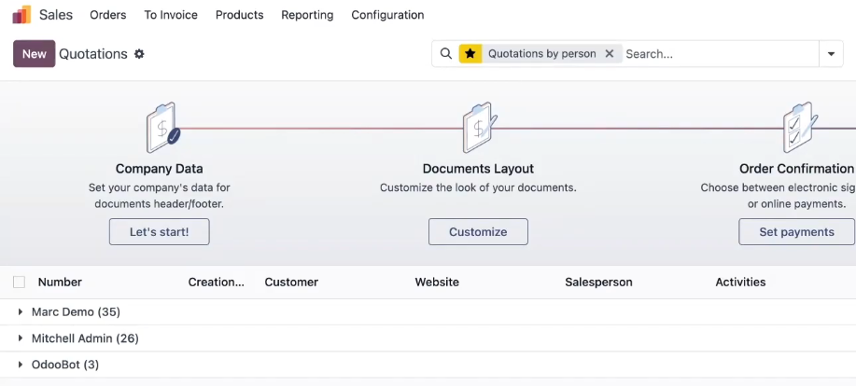Sort by the Number column header
The image size is (856, 386).
(60, 282)
